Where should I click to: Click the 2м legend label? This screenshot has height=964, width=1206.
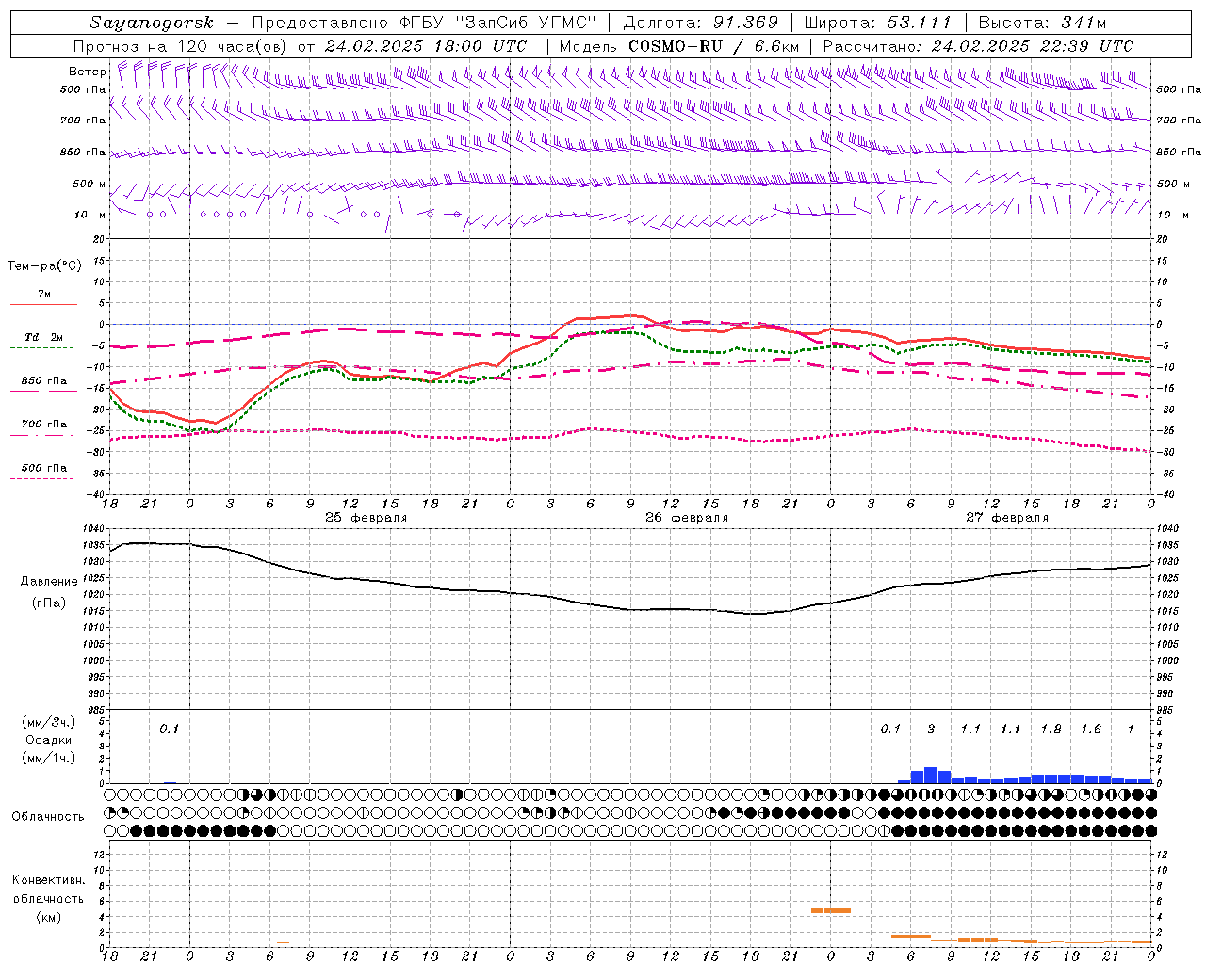click(44, 295)
